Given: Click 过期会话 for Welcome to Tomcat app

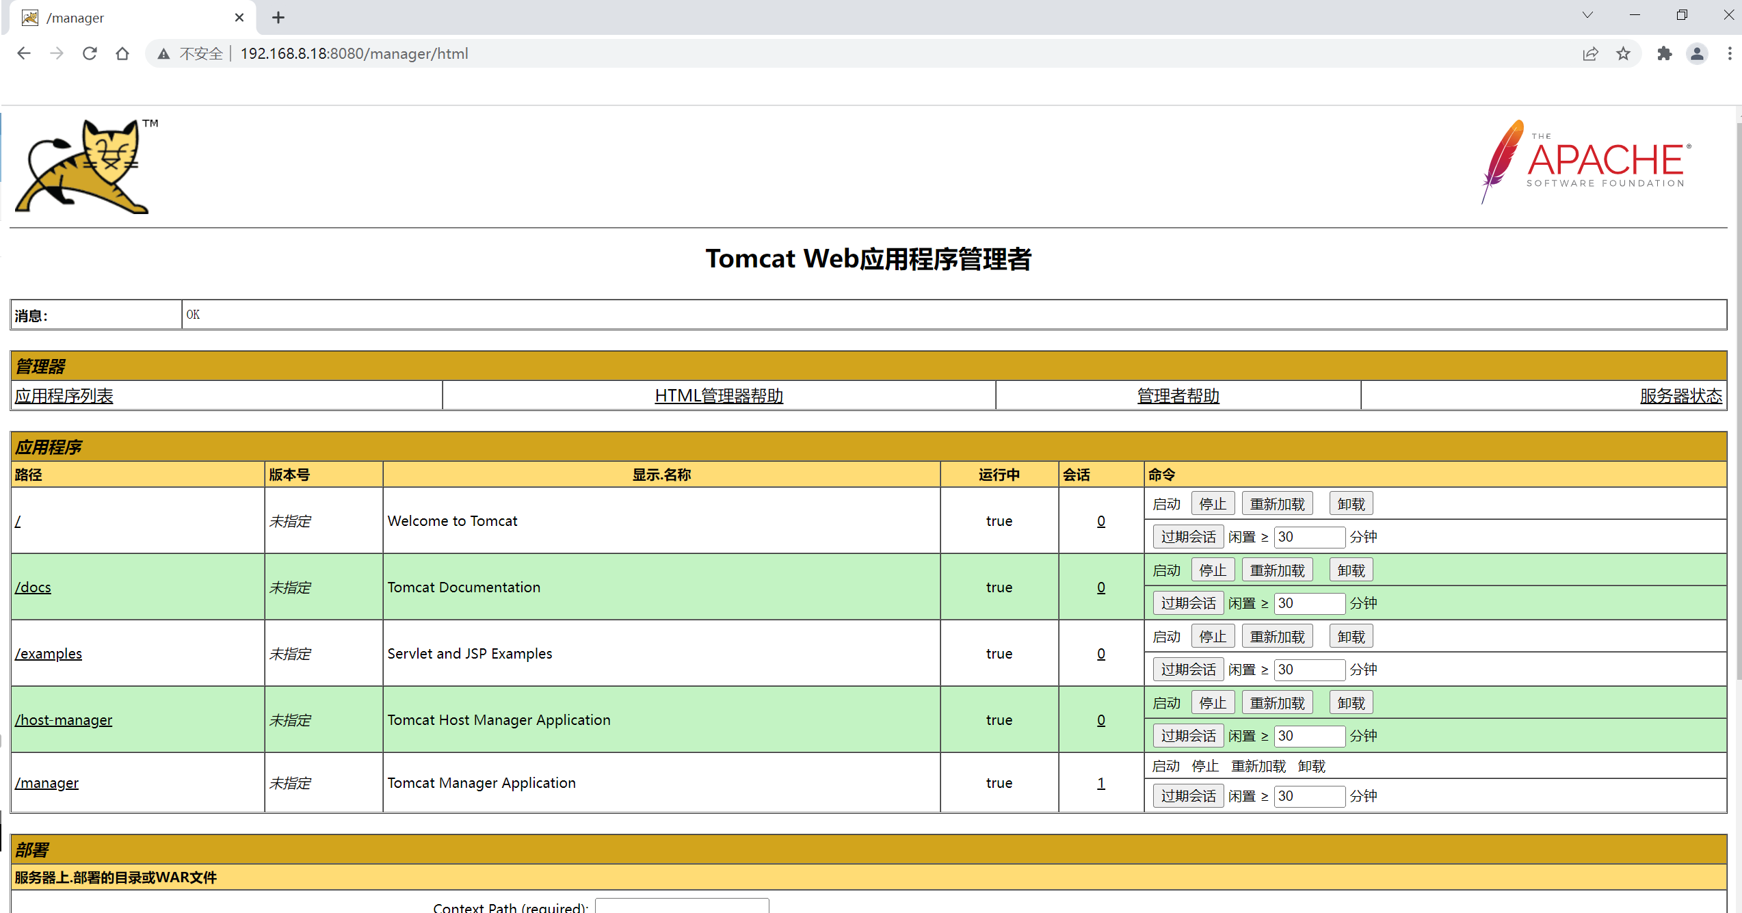Looking at the screenshot, I should click(1188, 537).
